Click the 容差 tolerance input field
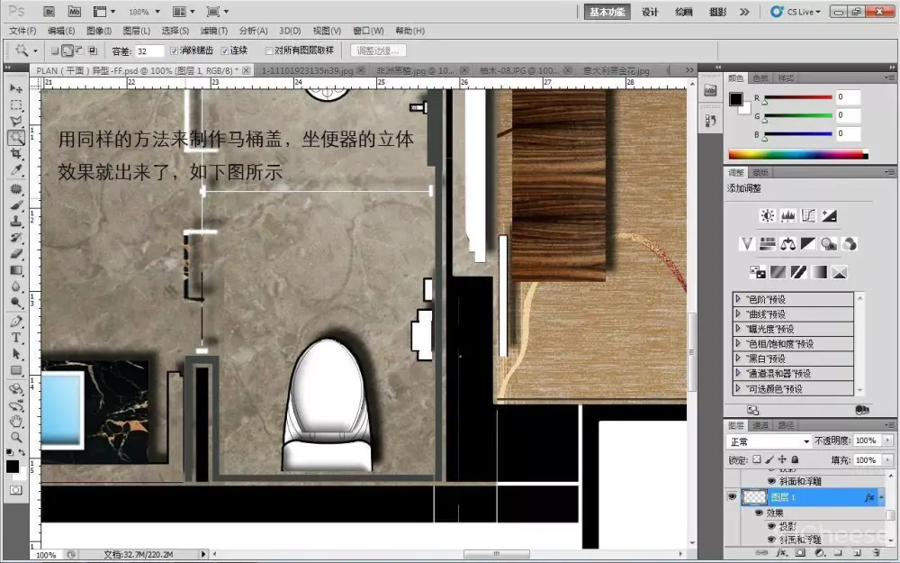This screenshot has height=563, width=900. point(149,50)
